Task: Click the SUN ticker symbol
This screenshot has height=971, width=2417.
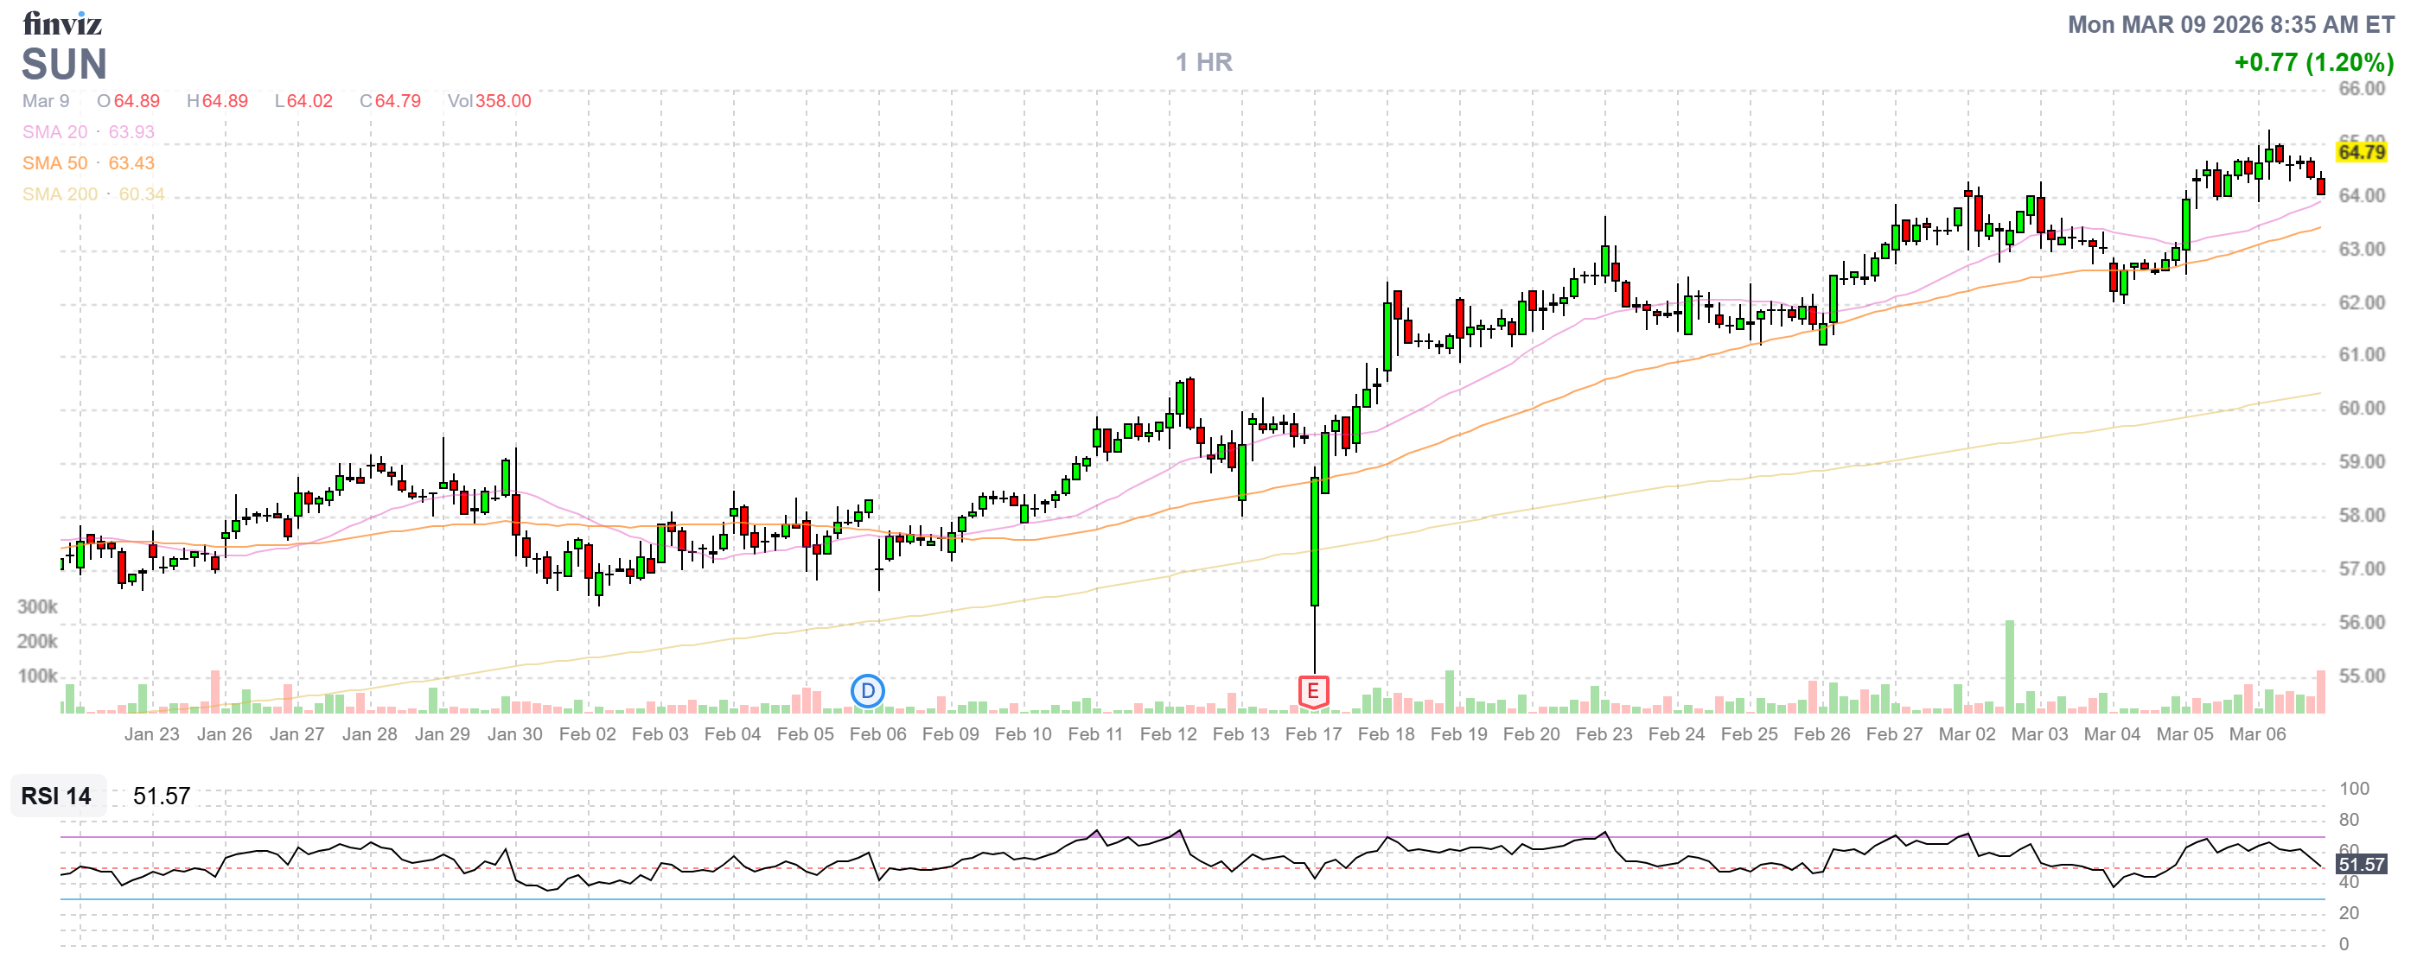Action: click(x=64, y=65)
